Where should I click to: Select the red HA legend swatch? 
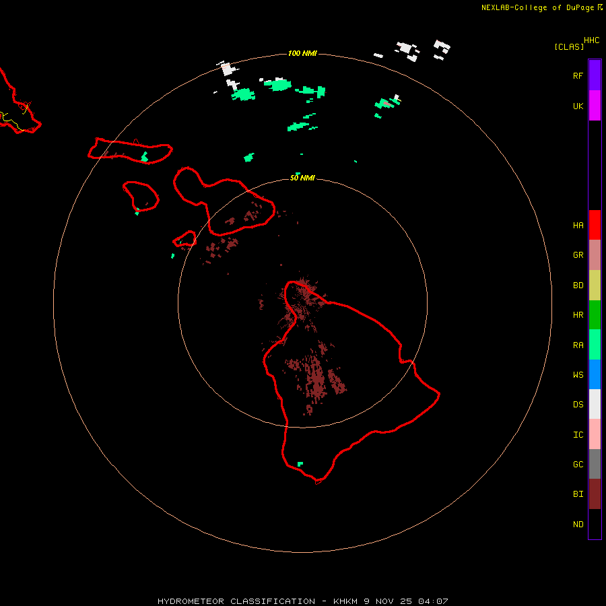[595, 225]
